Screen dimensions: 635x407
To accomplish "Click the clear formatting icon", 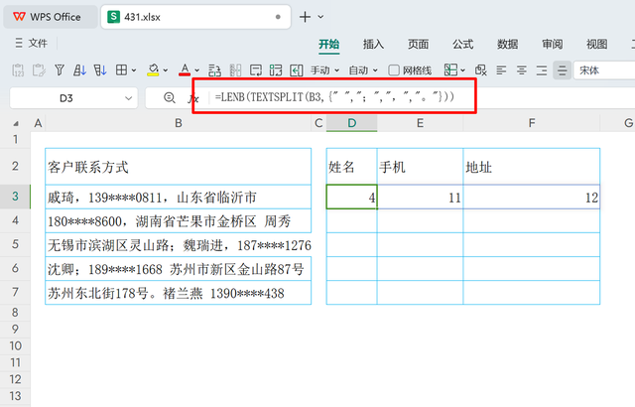I will 480,70.
